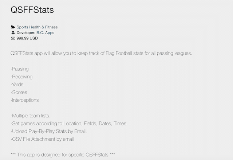The width and height of the screenshot is (233, 160).
Task: Click the Flag Football description sentence
Action: coord(101,53)
